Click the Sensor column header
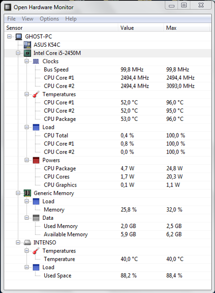The image size is (215, 293). (61, 28)
